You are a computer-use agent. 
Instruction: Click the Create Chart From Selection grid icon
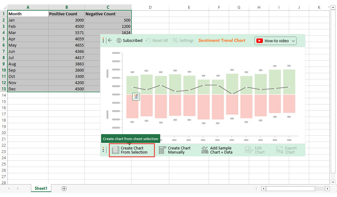(115, 150)
